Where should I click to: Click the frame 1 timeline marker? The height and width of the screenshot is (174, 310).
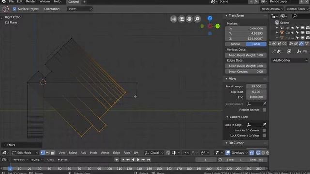10,169
